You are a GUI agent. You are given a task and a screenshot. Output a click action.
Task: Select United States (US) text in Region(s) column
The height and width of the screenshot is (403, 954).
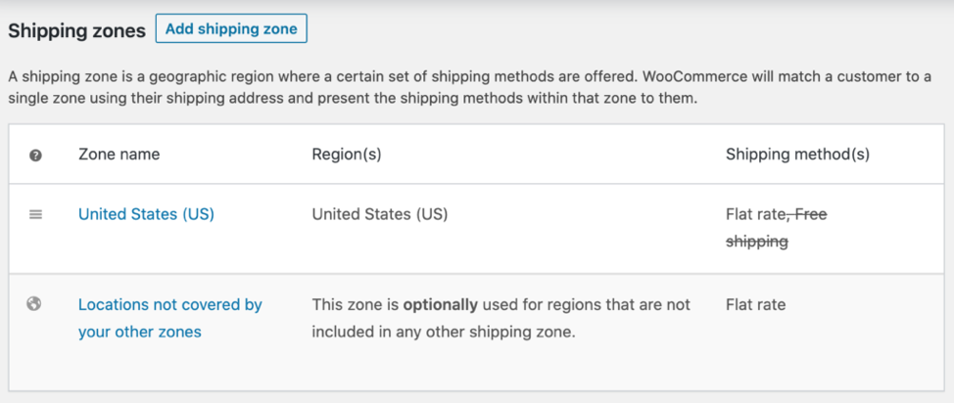[x=380, y=214]
